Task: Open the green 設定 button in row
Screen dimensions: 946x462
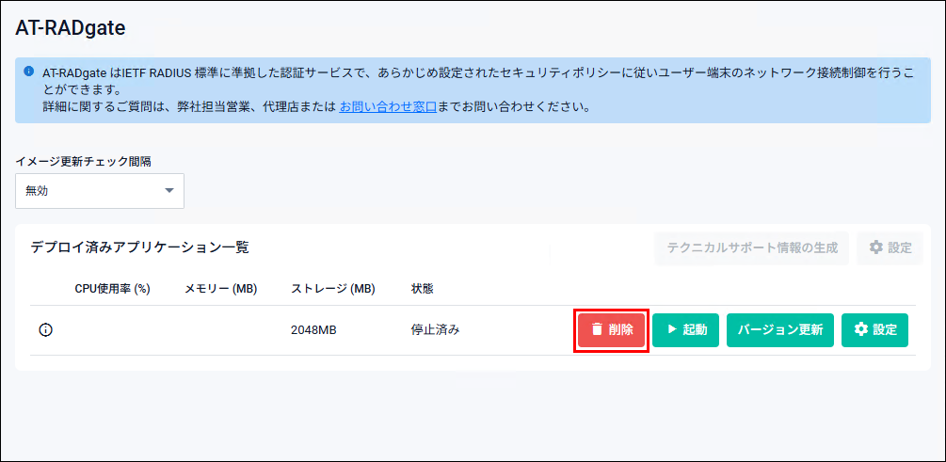Action: (x=874, y=330)
